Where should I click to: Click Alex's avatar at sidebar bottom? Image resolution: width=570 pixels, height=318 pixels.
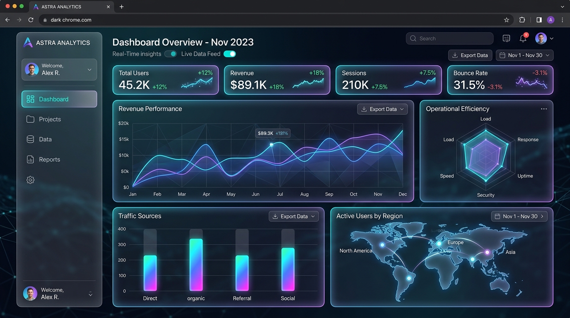coord(30,294)
